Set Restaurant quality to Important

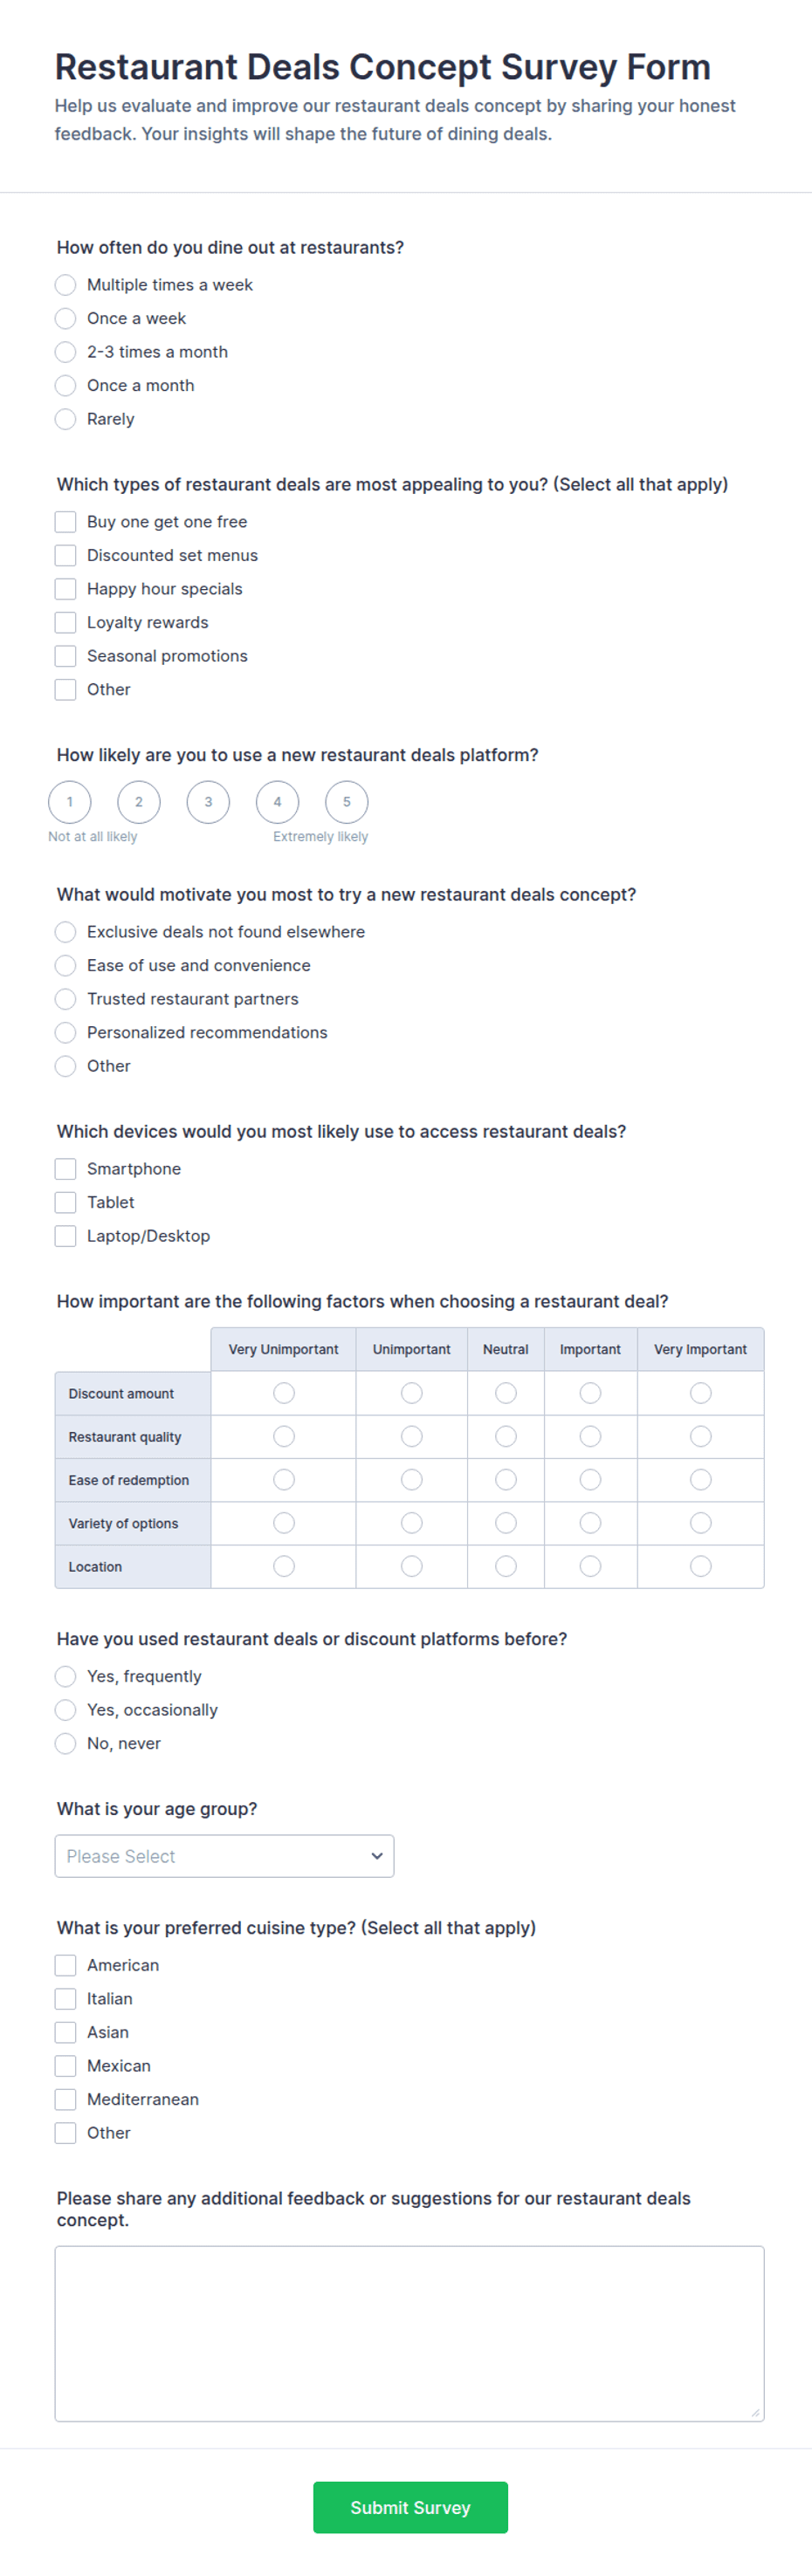591,1436
